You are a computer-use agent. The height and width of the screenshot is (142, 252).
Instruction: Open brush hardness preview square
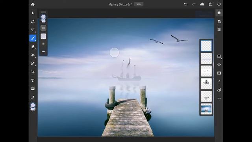[x=43, y=36]
